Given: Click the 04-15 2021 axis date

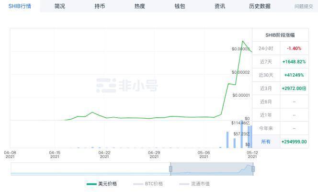Looking at the screenshot, I should coord(55,155).
